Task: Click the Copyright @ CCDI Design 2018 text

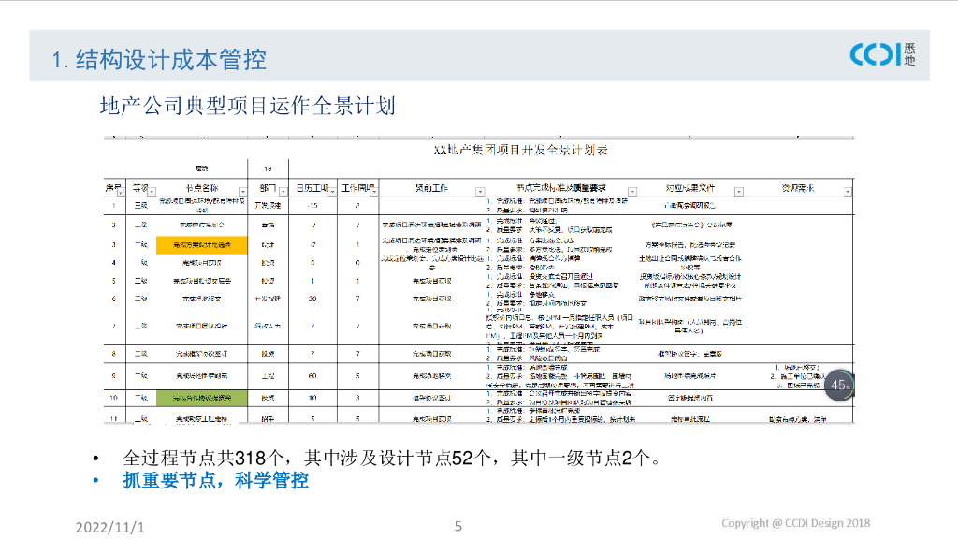Action: [795, 523]
